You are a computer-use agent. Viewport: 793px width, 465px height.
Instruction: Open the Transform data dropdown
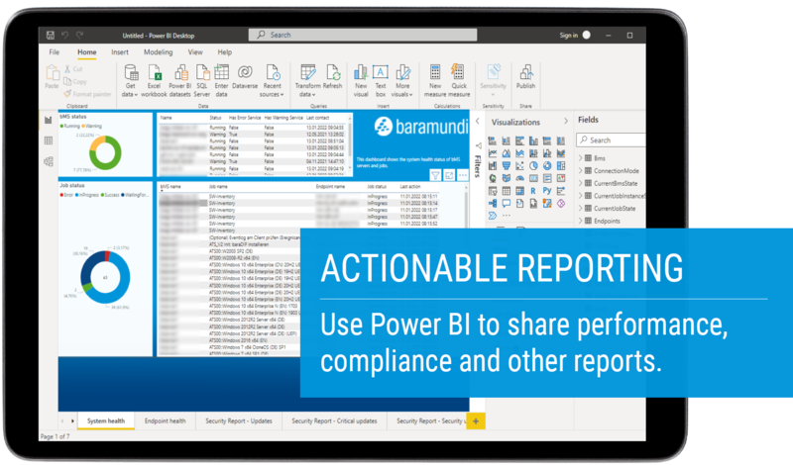(307, 81)
